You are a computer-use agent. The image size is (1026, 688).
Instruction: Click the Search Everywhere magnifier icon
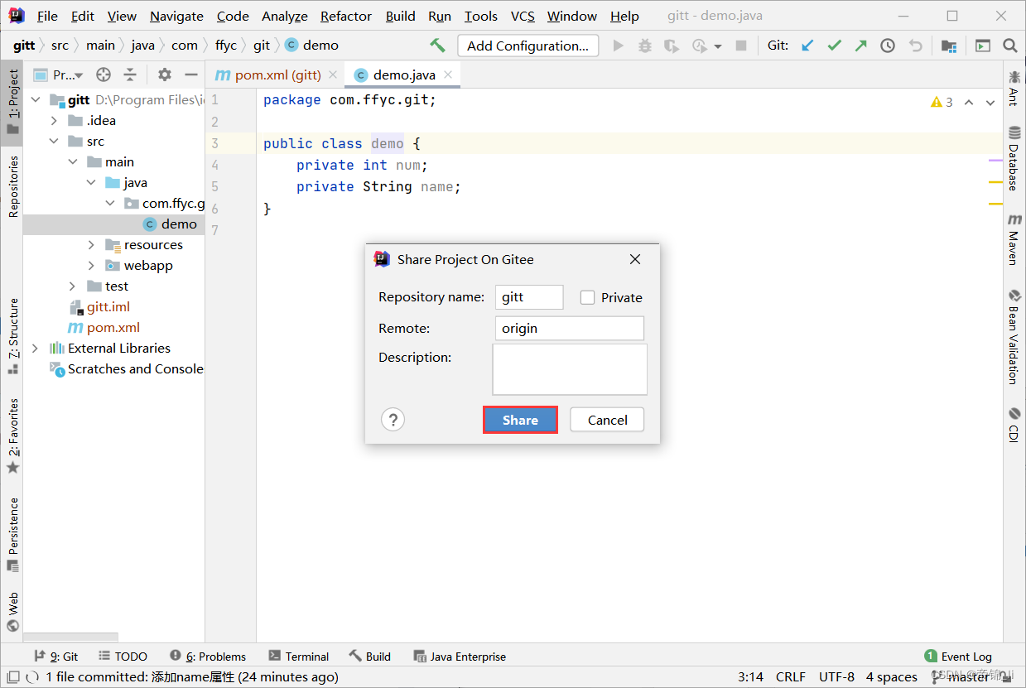(1009, 46)
